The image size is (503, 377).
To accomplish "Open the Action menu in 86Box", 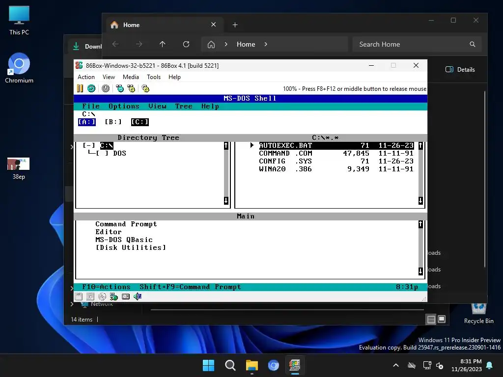I will click(86, 77).
